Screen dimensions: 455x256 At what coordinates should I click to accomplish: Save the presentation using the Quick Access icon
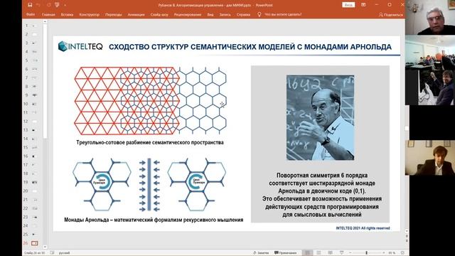[x=30, y=5]
